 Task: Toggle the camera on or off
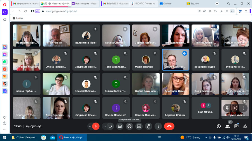click(110, 126)
